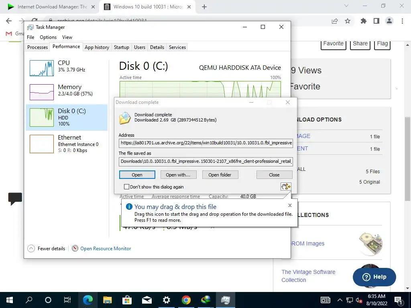Image resolution: width=411 pixels, height=308 pixels.
Task: Toggle the browser side panel icon
Action: pyautogui.click(x=376, y=21)
